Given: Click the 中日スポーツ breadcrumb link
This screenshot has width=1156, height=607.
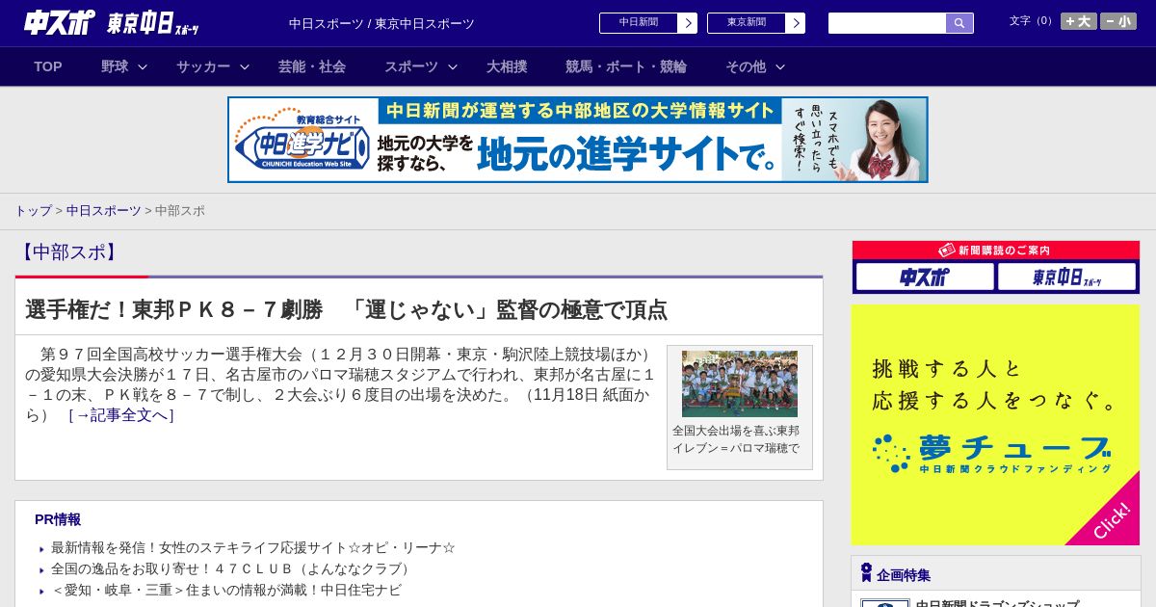Looking at the screenshot, I should tap(104, 210).
